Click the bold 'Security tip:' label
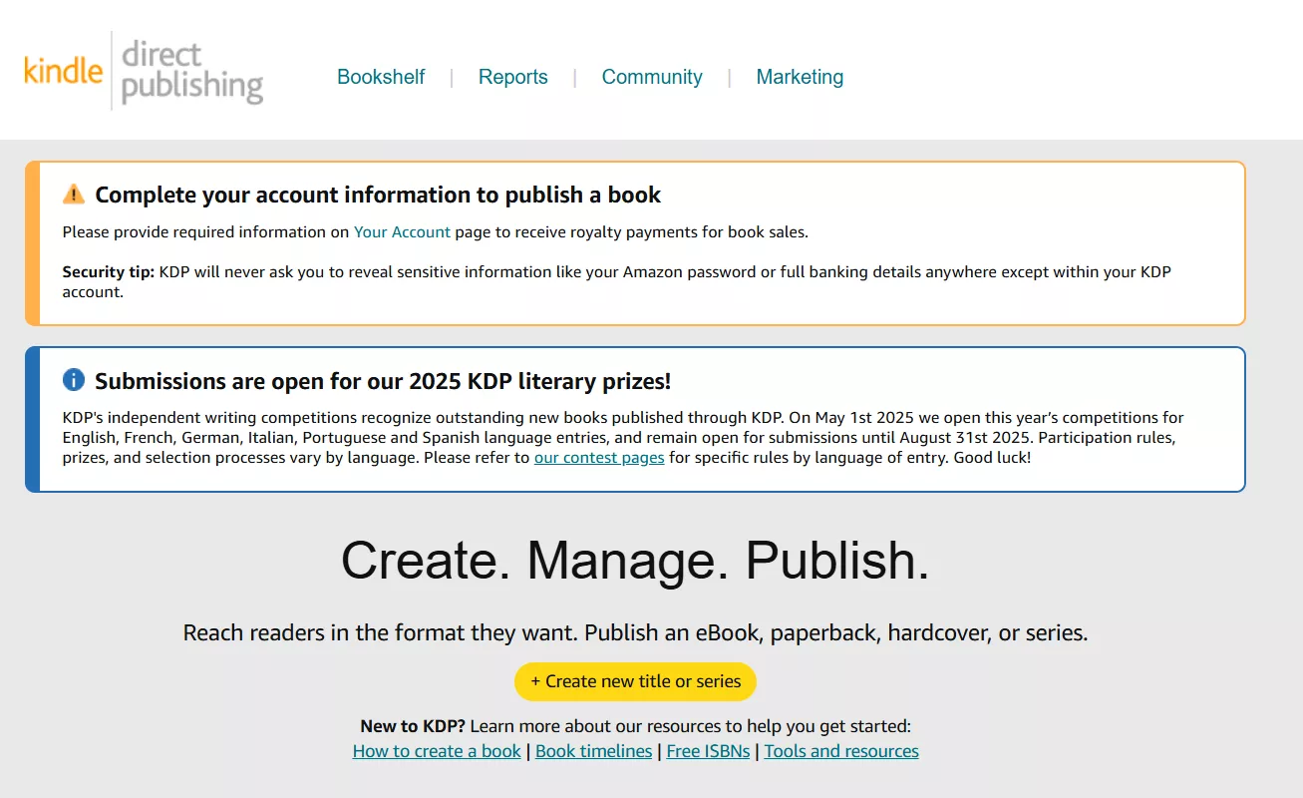The width and height of the screenshot is (1303, 798). 109,271
